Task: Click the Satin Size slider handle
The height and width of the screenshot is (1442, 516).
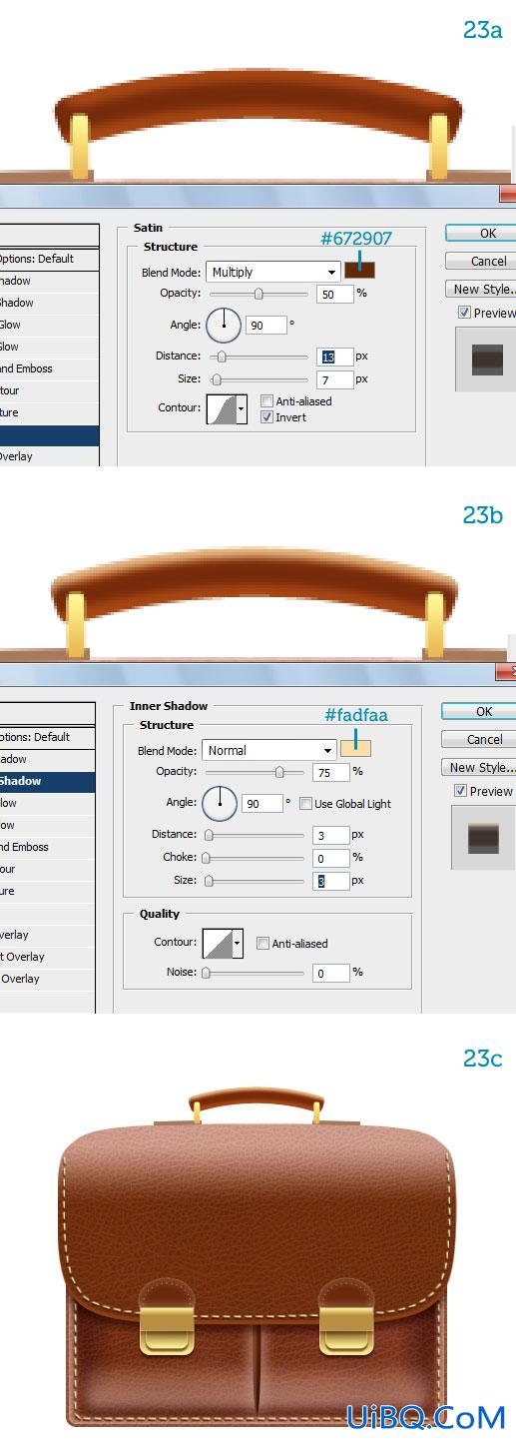Action: click(x=216, y=379)
